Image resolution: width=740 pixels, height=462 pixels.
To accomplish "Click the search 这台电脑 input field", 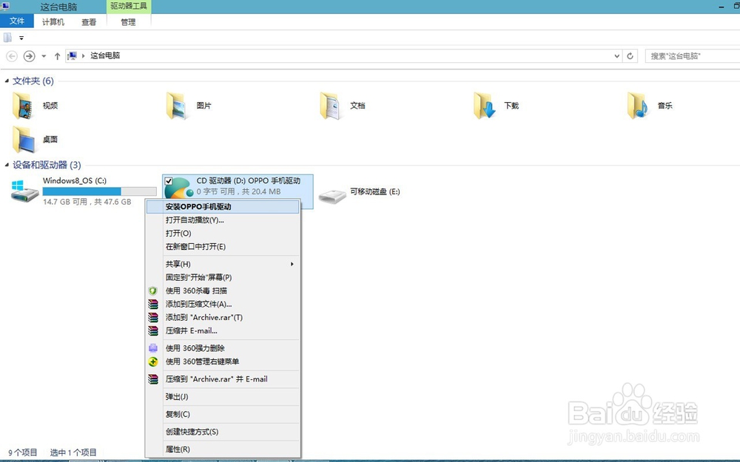I will pos(693,56).
